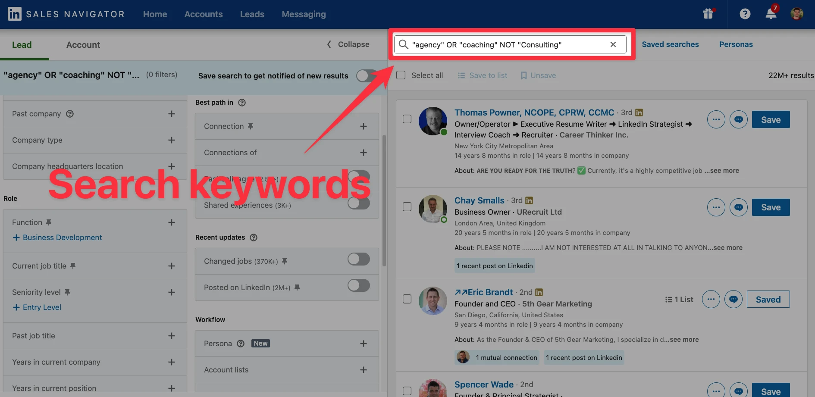Open Accounts in top navigation
This screenshot has height=397, width=815.
pyautogui.click(x=204, y=14)
